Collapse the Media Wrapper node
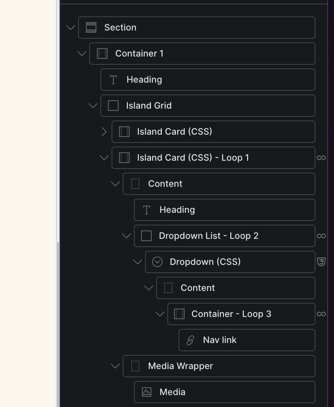 pos(115,366)
